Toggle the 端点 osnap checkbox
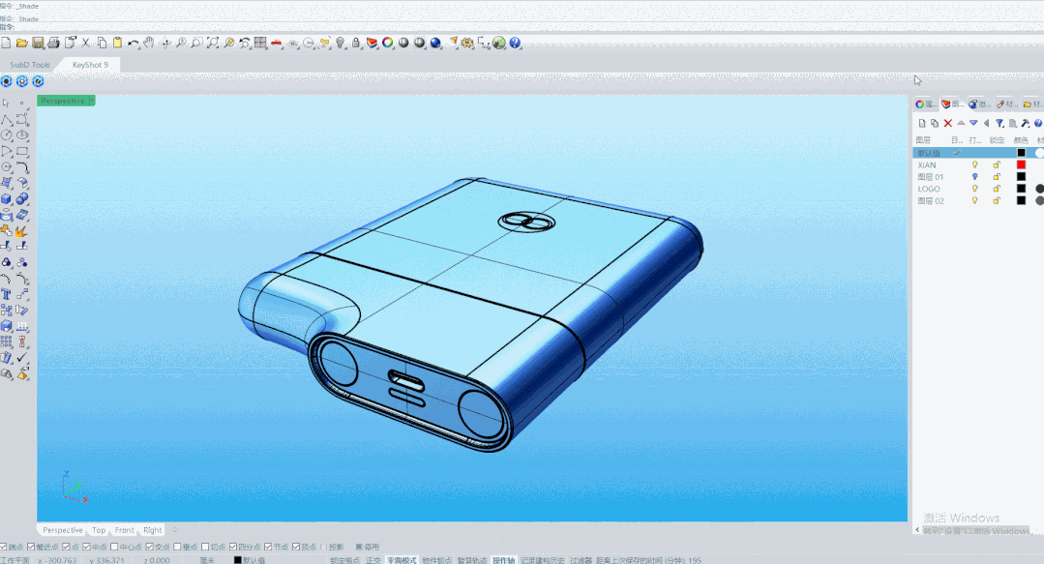Viewport: 1044px width, 564px height. click(x=3, y=547)
